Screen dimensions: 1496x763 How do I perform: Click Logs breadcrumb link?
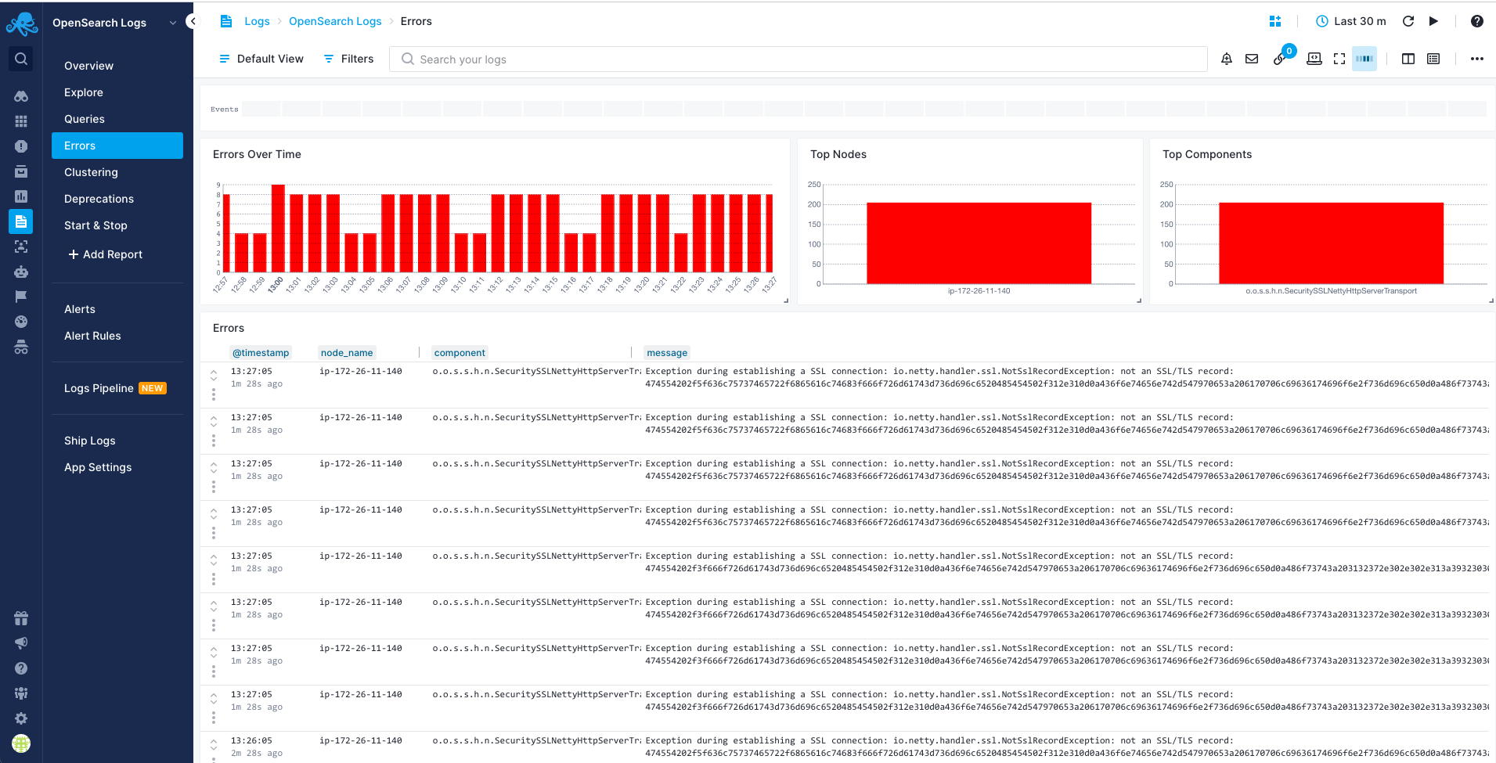coord(257,21)
